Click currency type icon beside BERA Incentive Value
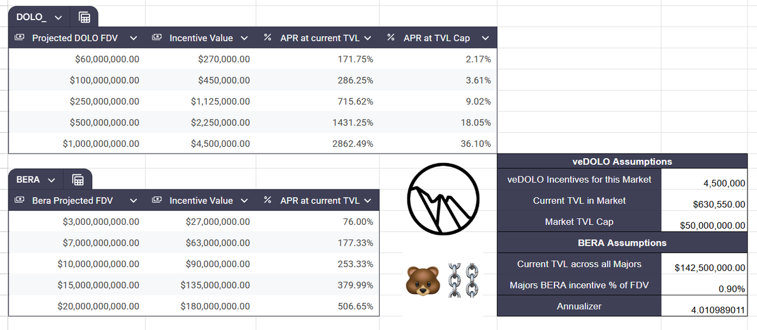 point(157,201)
